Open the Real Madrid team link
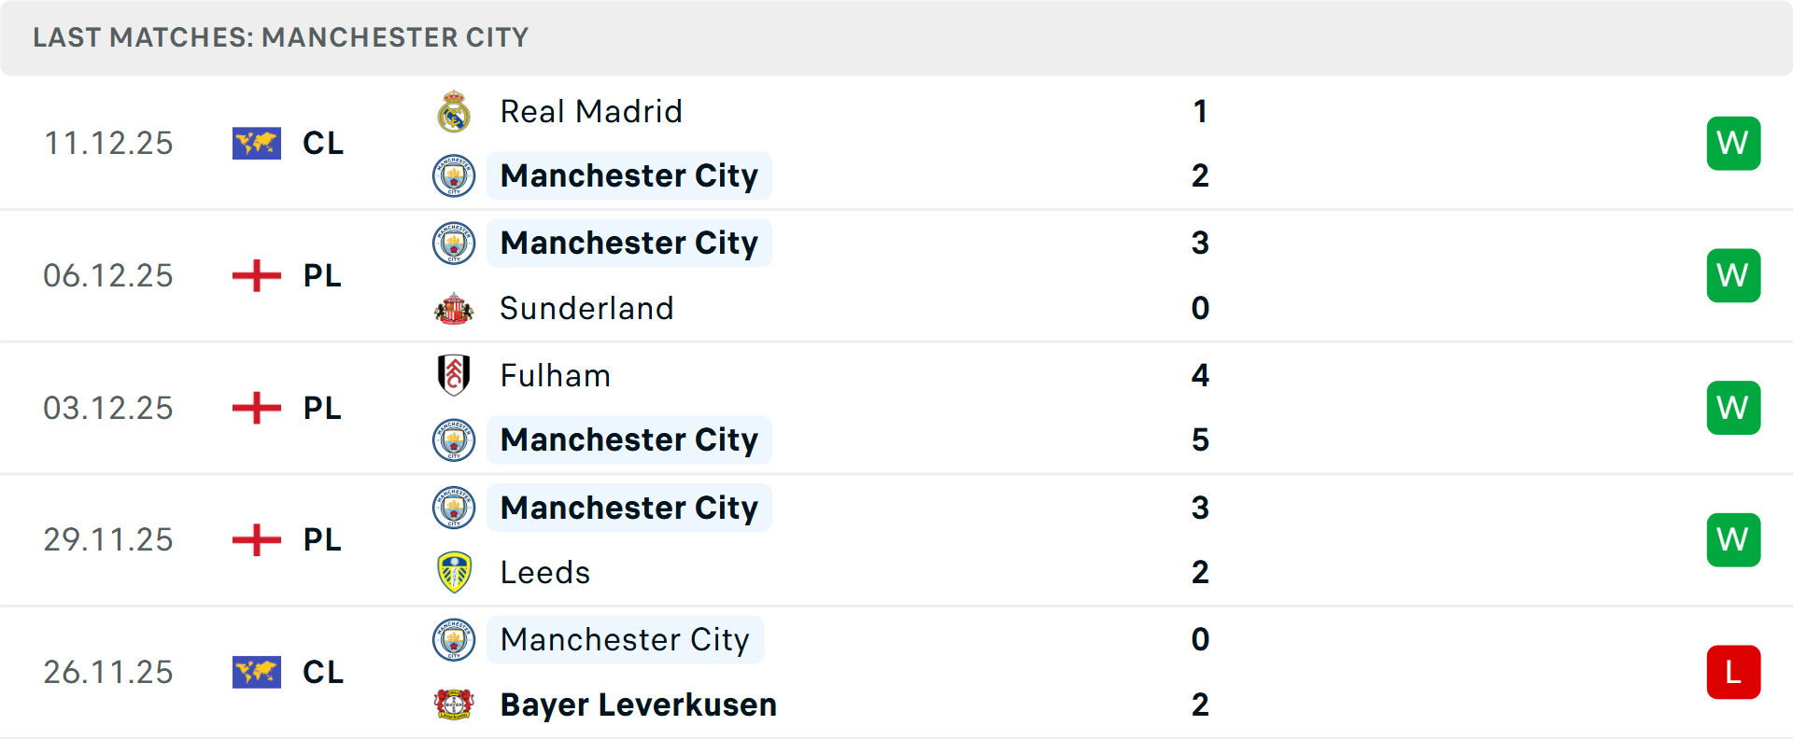Viewport: 1793px width, 739px height. [591, 112]
